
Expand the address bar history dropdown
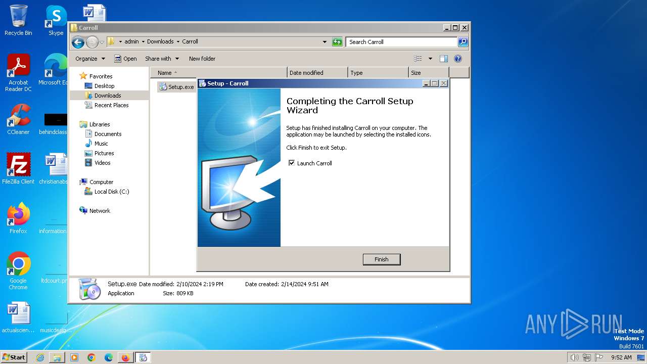pyautogui.click(x=325, y=42)
